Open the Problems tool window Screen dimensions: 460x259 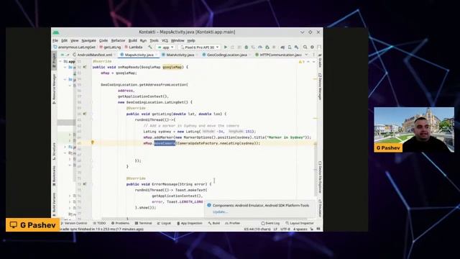tap(120, 224)
